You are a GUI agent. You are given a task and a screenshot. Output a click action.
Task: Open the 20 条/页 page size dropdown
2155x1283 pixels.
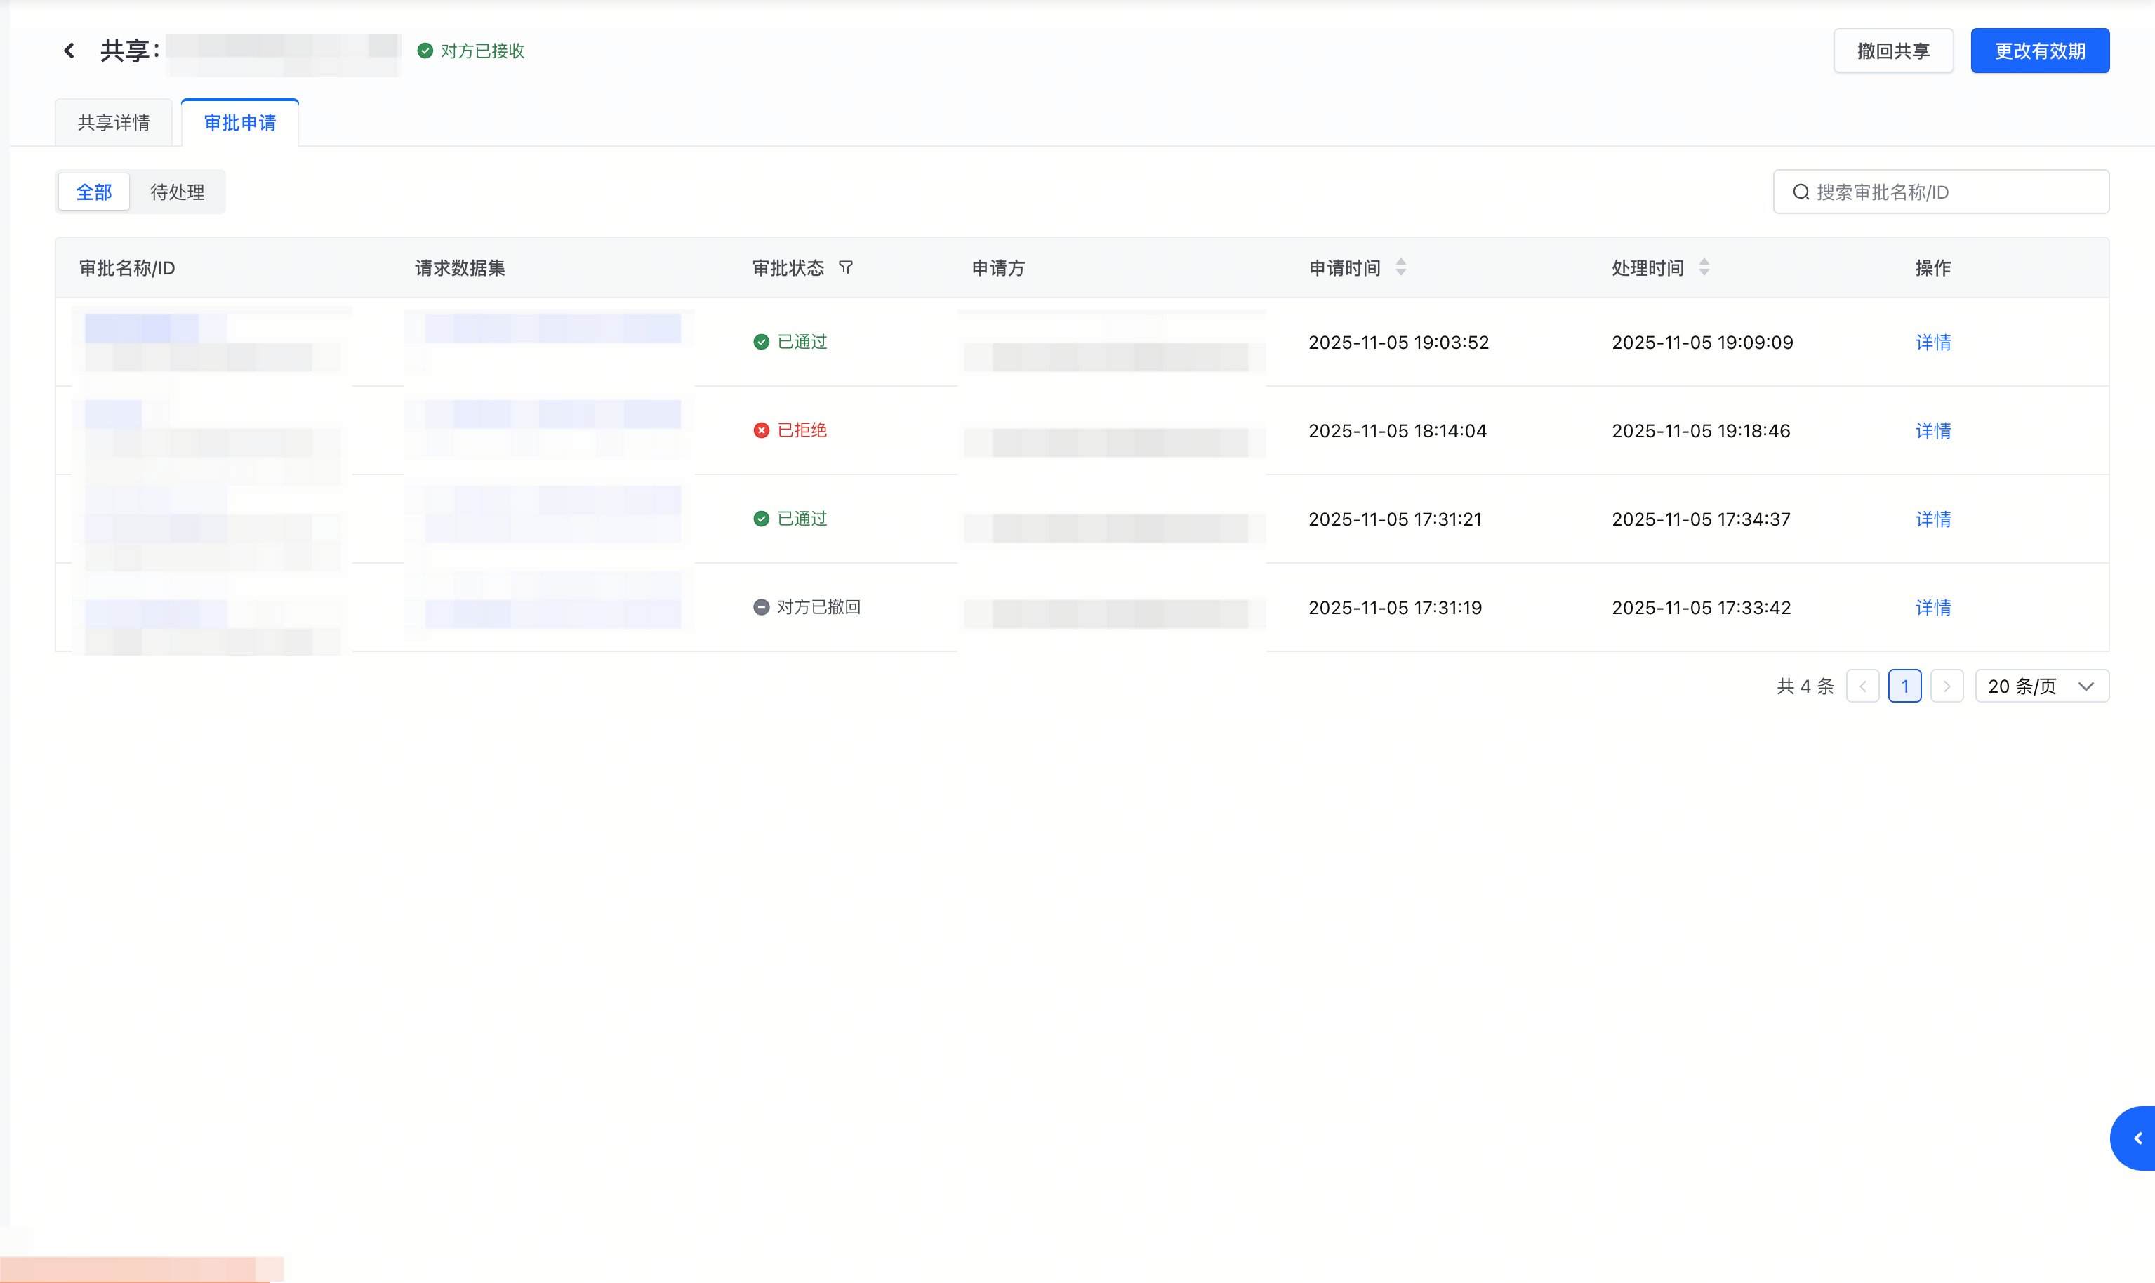2042,686
